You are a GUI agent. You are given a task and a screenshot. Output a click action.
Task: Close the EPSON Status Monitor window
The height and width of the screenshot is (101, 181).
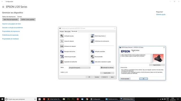click(x=164, y=47)
